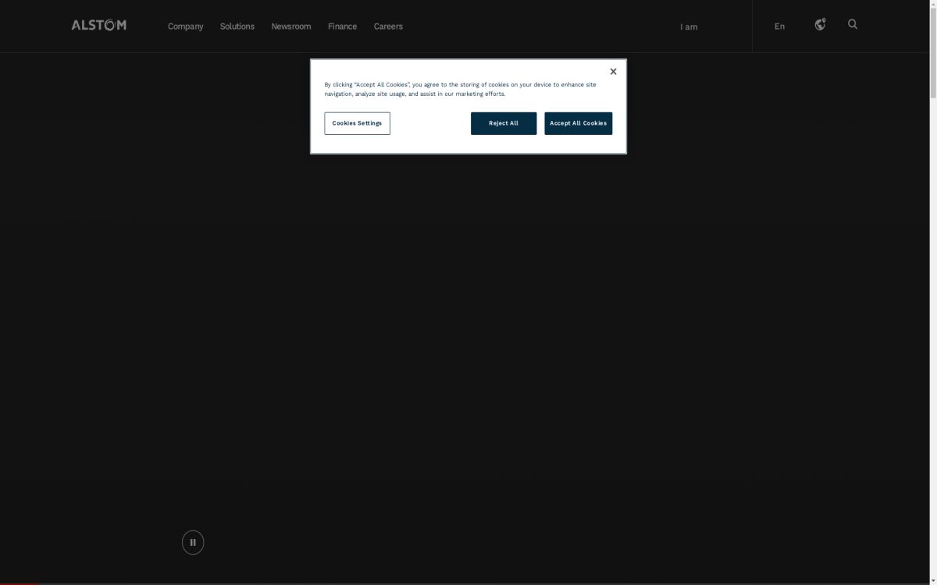This screenshot has width=937, height=585.
Task: Click the scrollbar down arrow
Action: pos(932,580)
